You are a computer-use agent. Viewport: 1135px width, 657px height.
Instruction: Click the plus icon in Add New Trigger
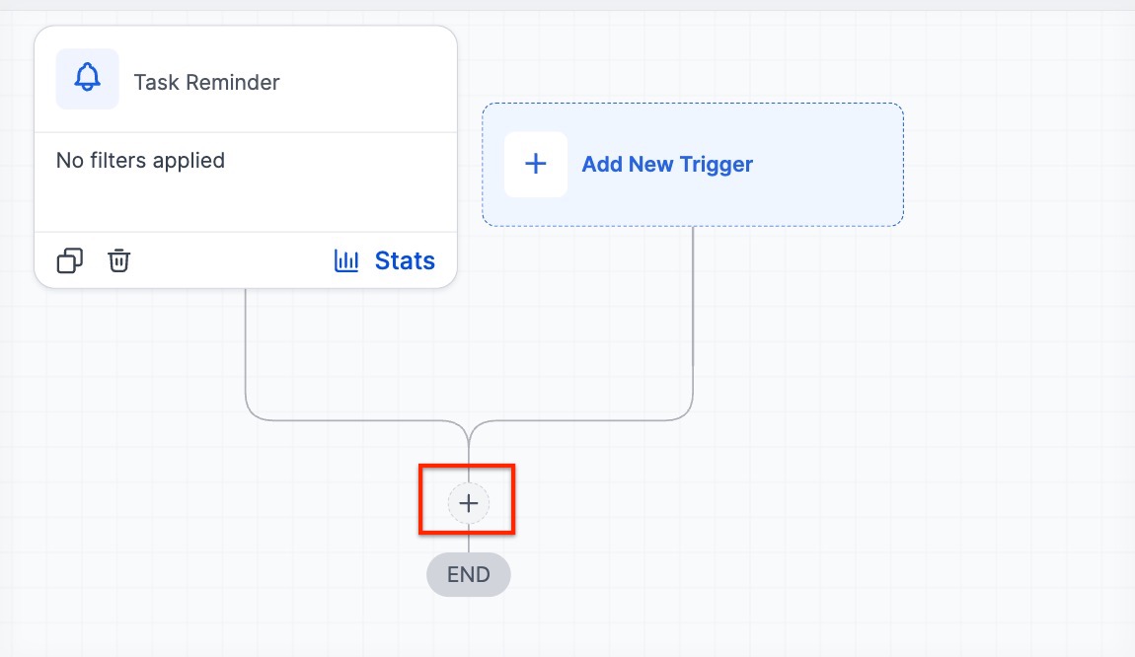pos(535,164)
